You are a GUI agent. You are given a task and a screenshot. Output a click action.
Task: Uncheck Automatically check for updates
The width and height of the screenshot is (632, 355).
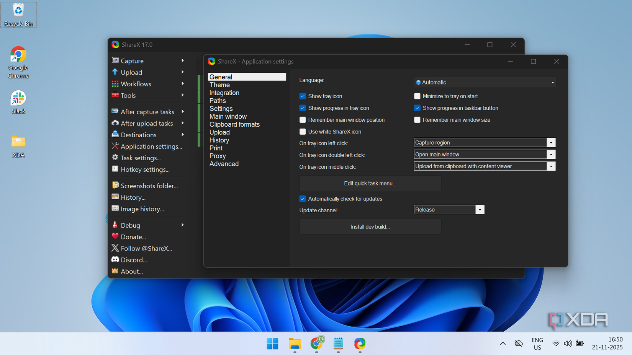pyautogui.click(x=303, y=199)
